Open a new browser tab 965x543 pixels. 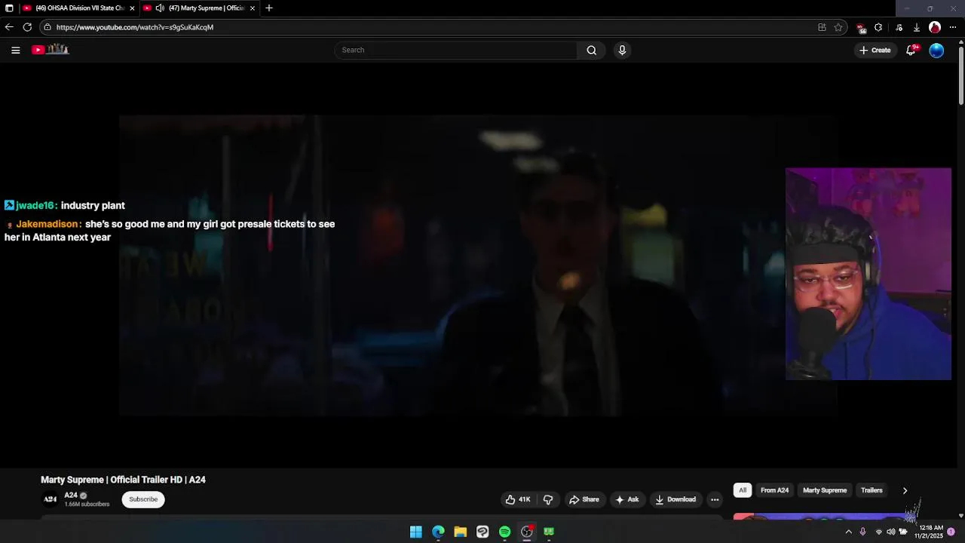tap(269, 8)
